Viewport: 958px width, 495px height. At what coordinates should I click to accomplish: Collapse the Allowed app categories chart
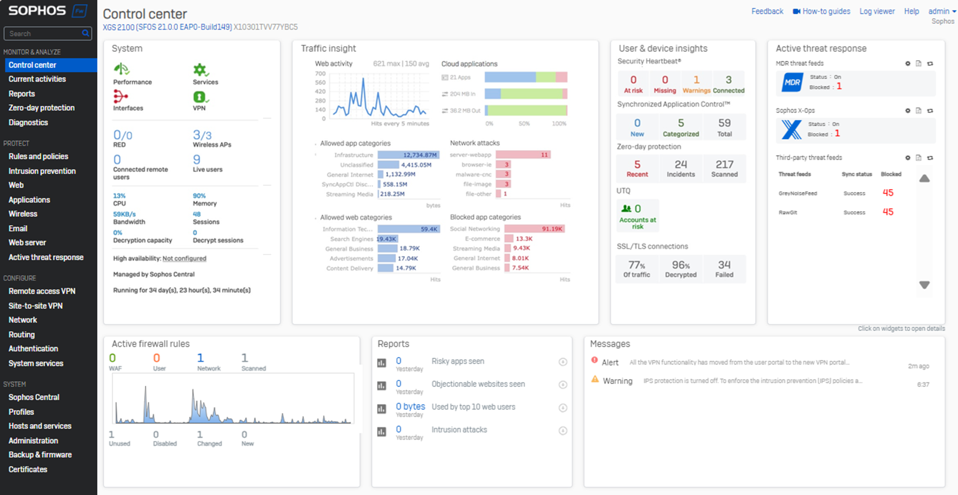coord(315,143)
